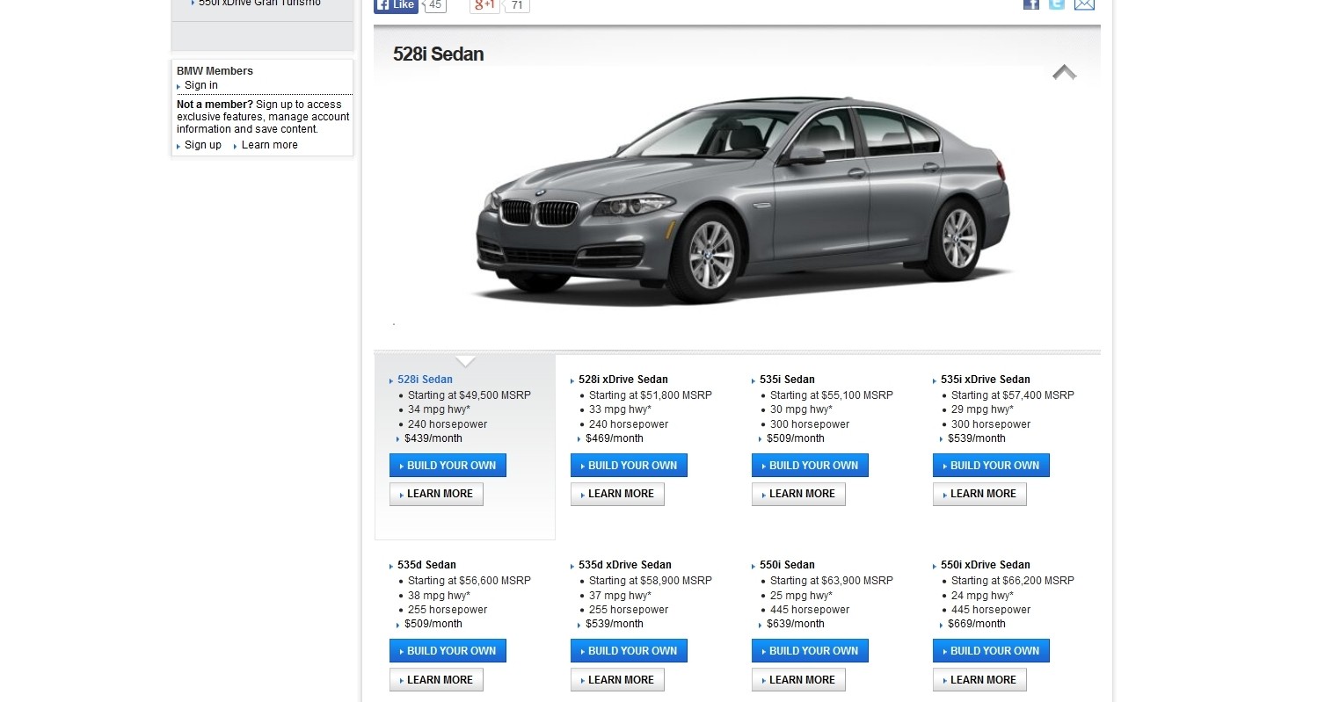Click Build Your Own for 535i xDrive Sedan
This screenshot has width=1325, height=702.
[x=991, y=466]
